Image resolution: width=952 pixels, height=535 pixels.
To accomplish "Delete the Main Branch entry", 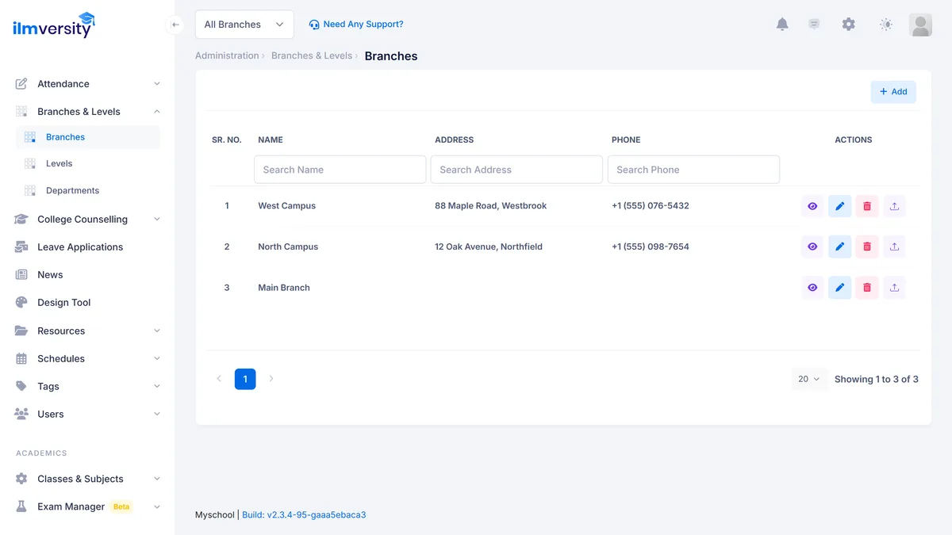I will (867, 288).
